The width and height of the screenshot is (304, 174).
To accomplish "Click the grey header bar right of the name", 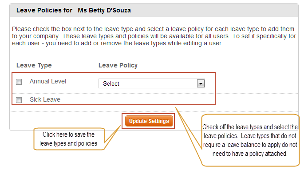I will [x=213, y=10].
